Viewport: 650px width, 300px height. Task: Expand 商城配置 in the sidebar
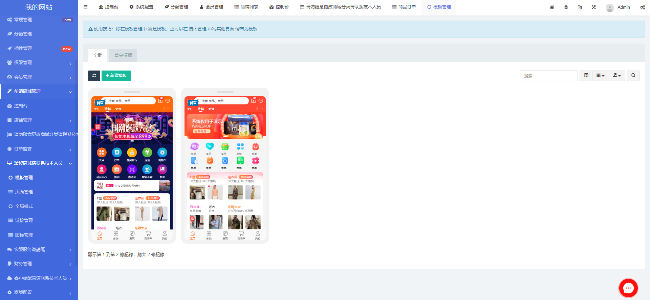tap(39, 292)
